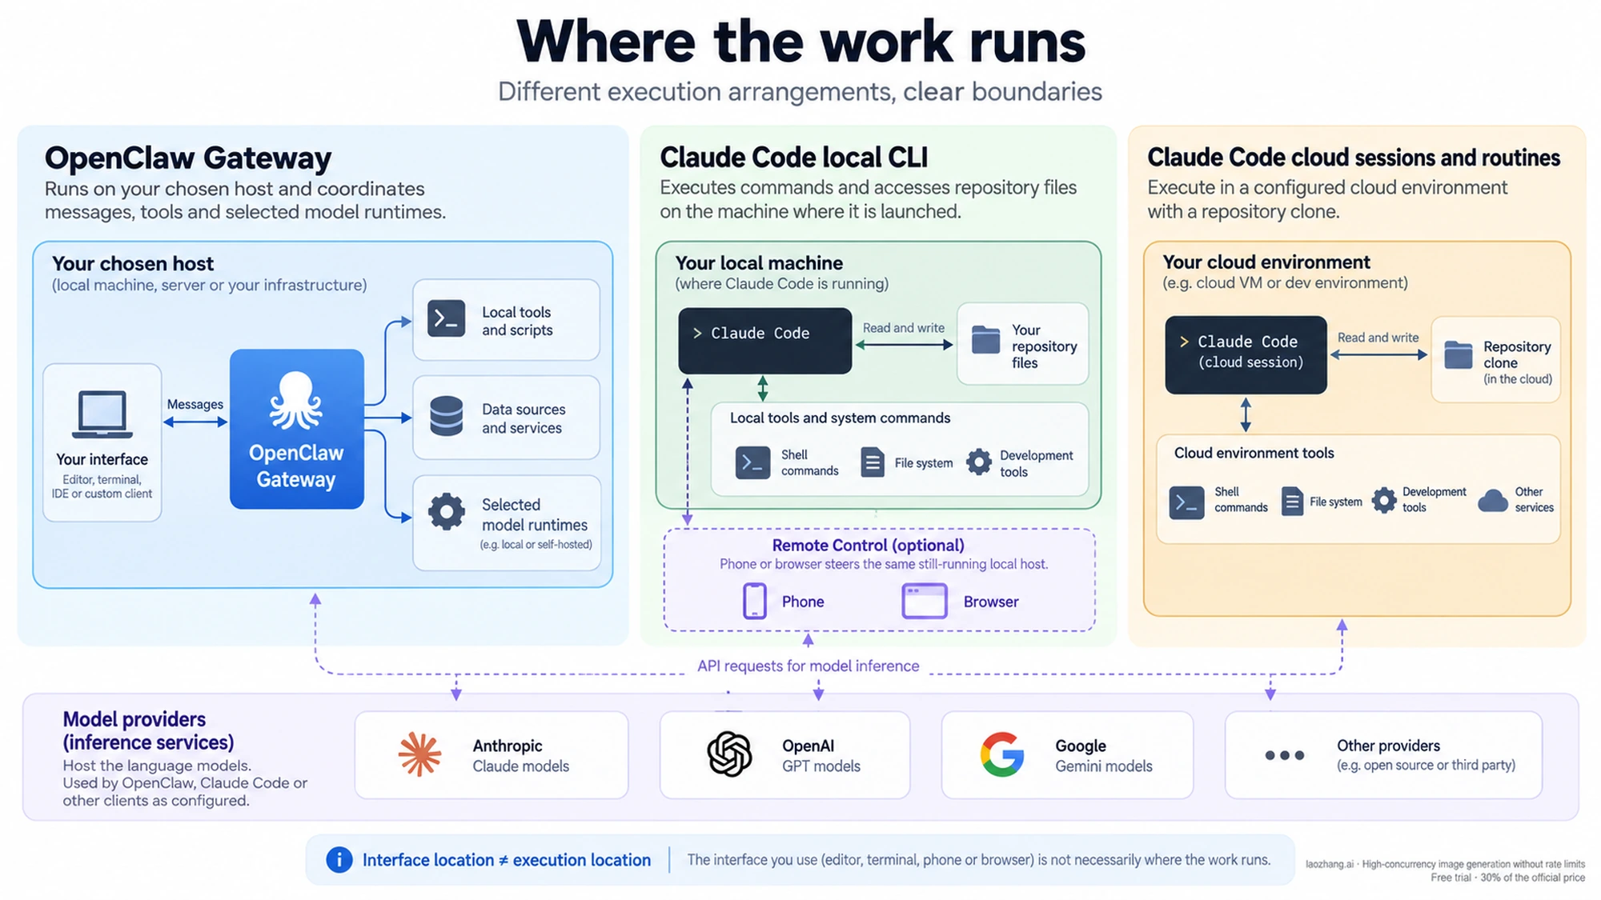This screenshot has height=900, width=1601.
Task: Click the 'API requests for model inference' label
Action: point(808,666)
